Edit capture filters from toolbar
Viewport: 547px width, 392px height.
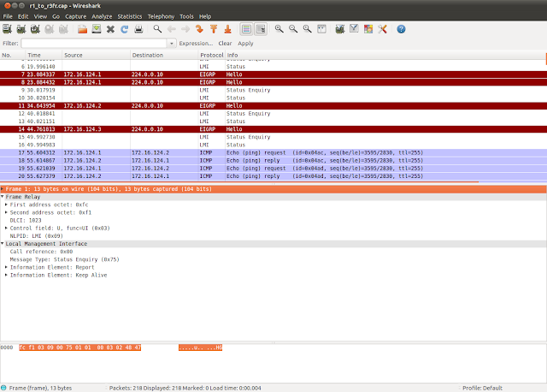coord(340,29)
